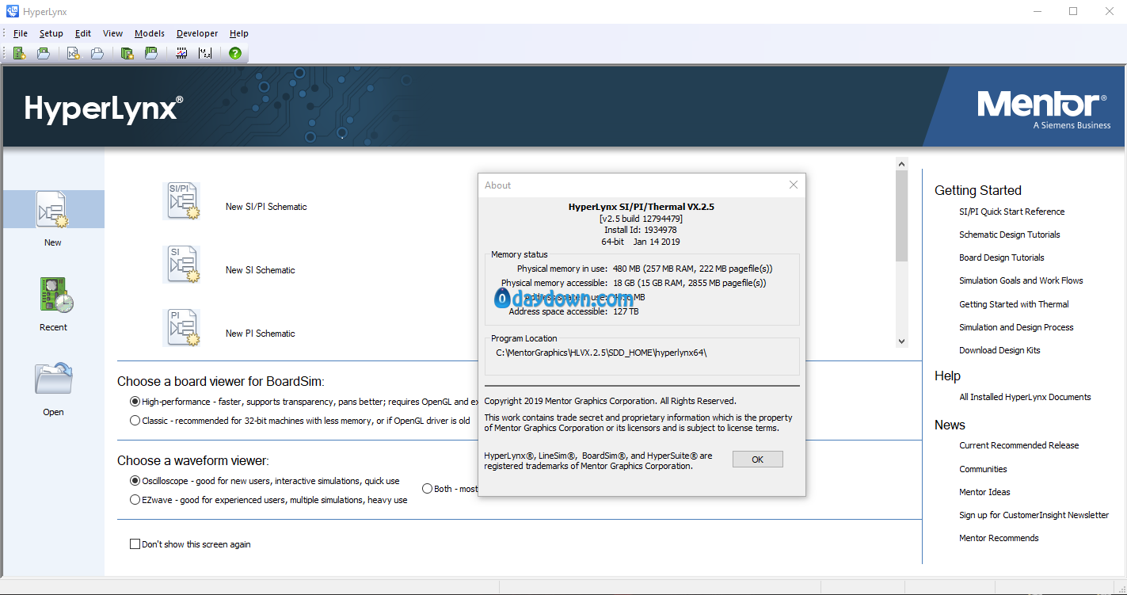
Task: Select EZwave waveform viewer option
Action: 135,500
